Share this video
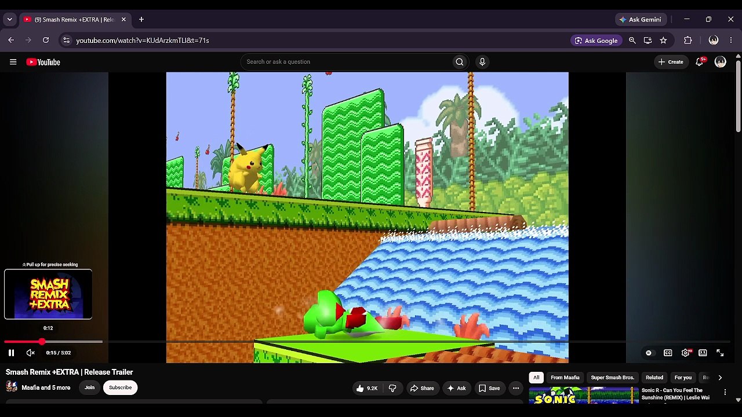Image resolution: width=742 pixels, height=417 pixels. tap(422, 388)
